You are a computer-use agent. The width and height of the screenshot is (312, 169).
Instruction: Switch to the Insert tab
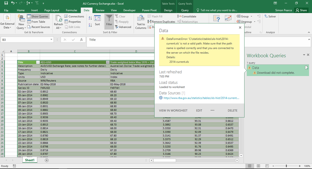(34, 10)
